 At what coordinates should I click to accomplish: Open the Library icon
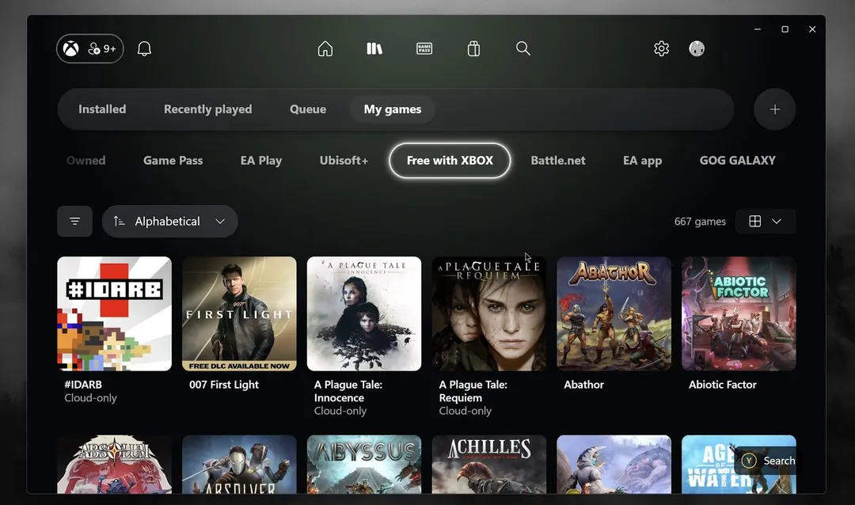pyautogui.click(x=374, y=48)
